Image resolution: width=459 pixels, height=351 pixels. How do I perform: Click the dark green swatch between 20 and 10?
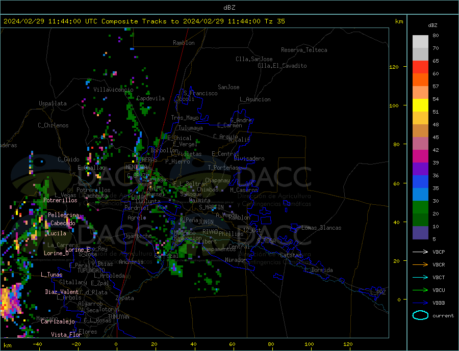pyautogui.click(x=420, y=220)
